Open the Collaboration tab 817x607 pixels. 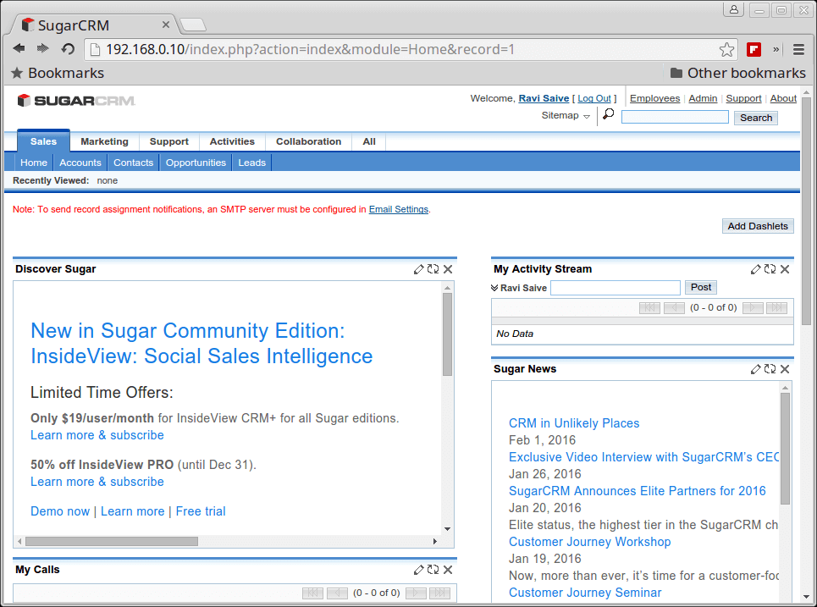(x=308, y=141)
